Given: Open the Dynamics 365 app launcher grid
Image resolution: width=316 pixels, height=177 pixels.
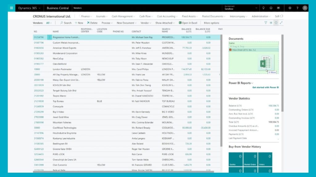Looking at the screenshot, I should click(12, 8).
